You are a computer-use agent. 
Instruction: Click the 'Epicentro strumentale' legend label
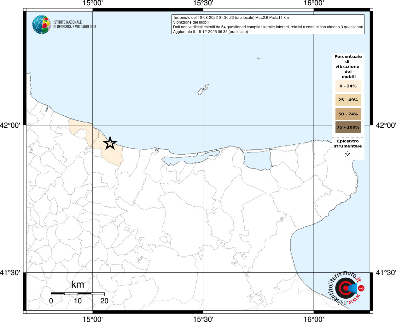(348, 144)
